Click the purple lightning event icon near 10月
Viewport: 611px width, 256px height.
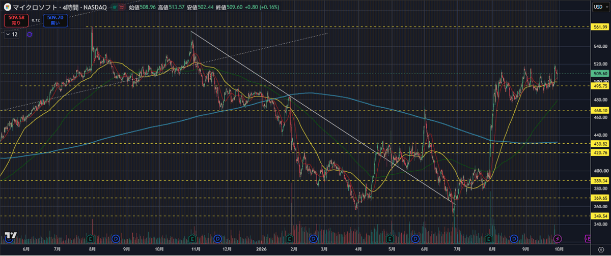pos(558,238)
